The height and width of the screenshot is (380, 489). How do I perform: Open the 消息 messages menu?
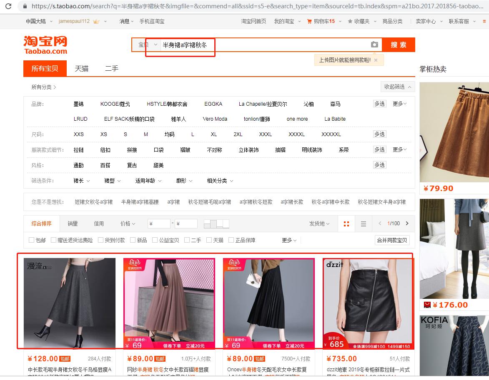click(124, 21)
